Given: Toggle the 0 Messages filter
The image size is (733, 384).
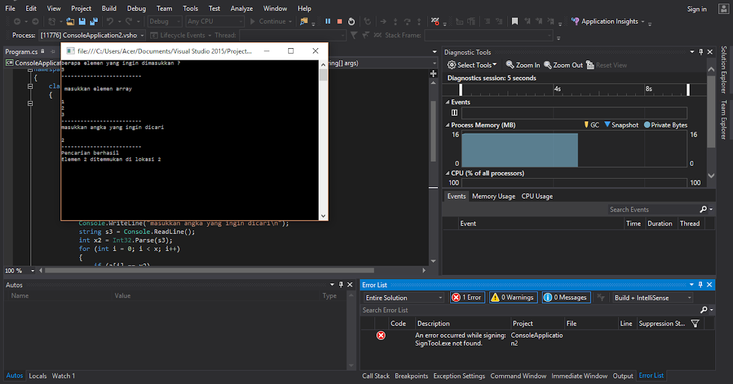Looking at the screenshot, I should (566, 297).
